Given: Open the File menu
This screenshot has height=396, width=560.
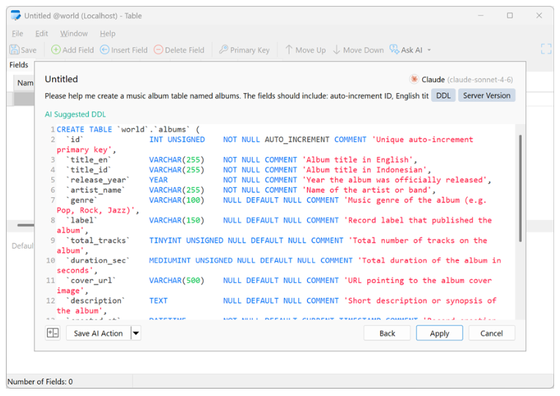Looking at the screenshot, I should click(17, 34).
